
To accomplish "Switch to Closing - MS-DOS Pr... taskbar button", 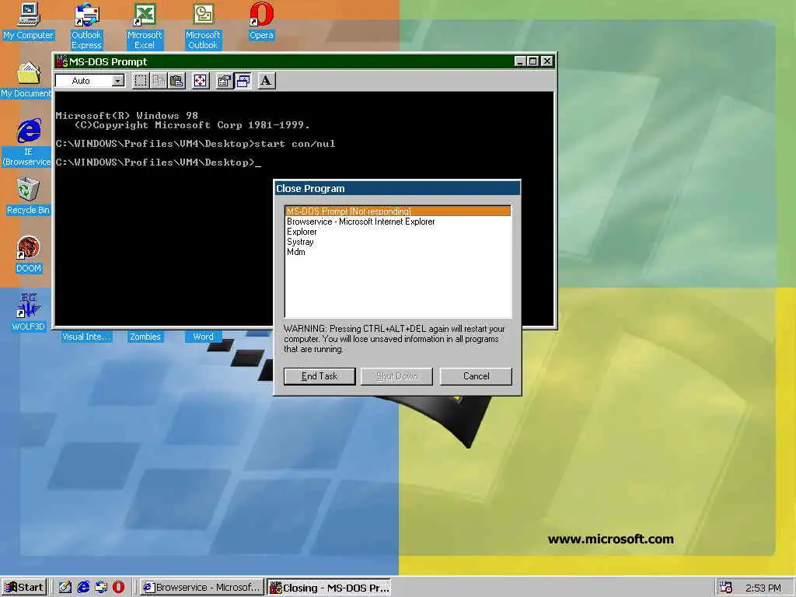I will click(x=329, y=588).
